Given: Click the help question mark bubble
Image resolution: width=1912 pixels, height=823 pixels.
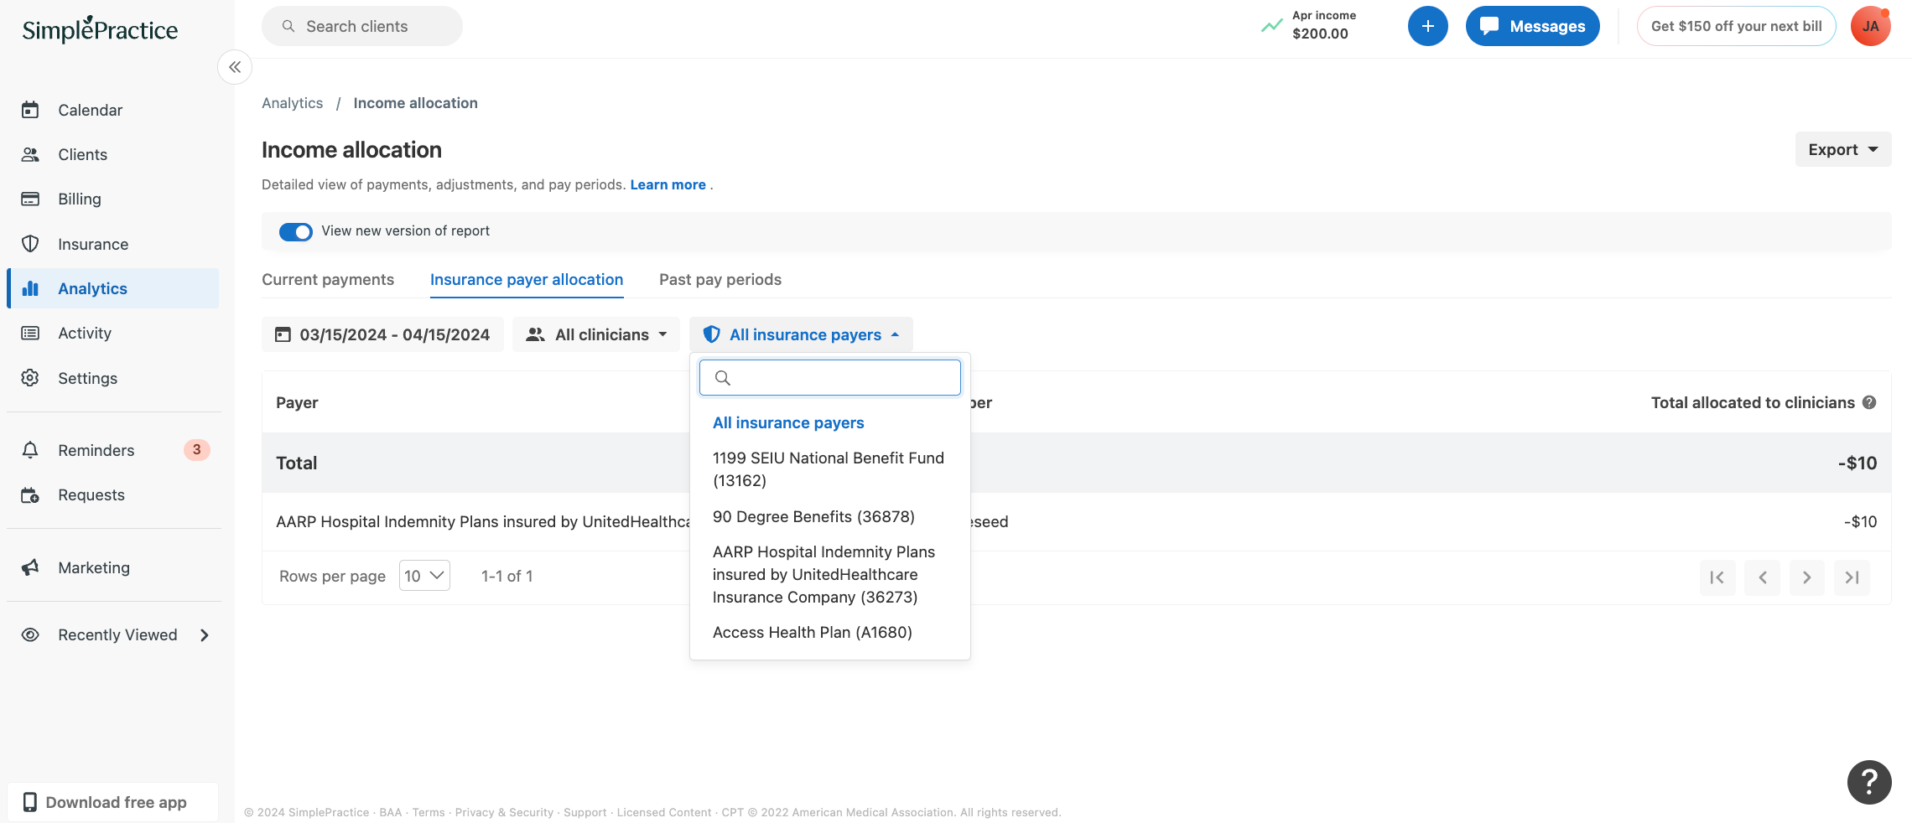Looking at the screenshot, I should pos(1868,782).
